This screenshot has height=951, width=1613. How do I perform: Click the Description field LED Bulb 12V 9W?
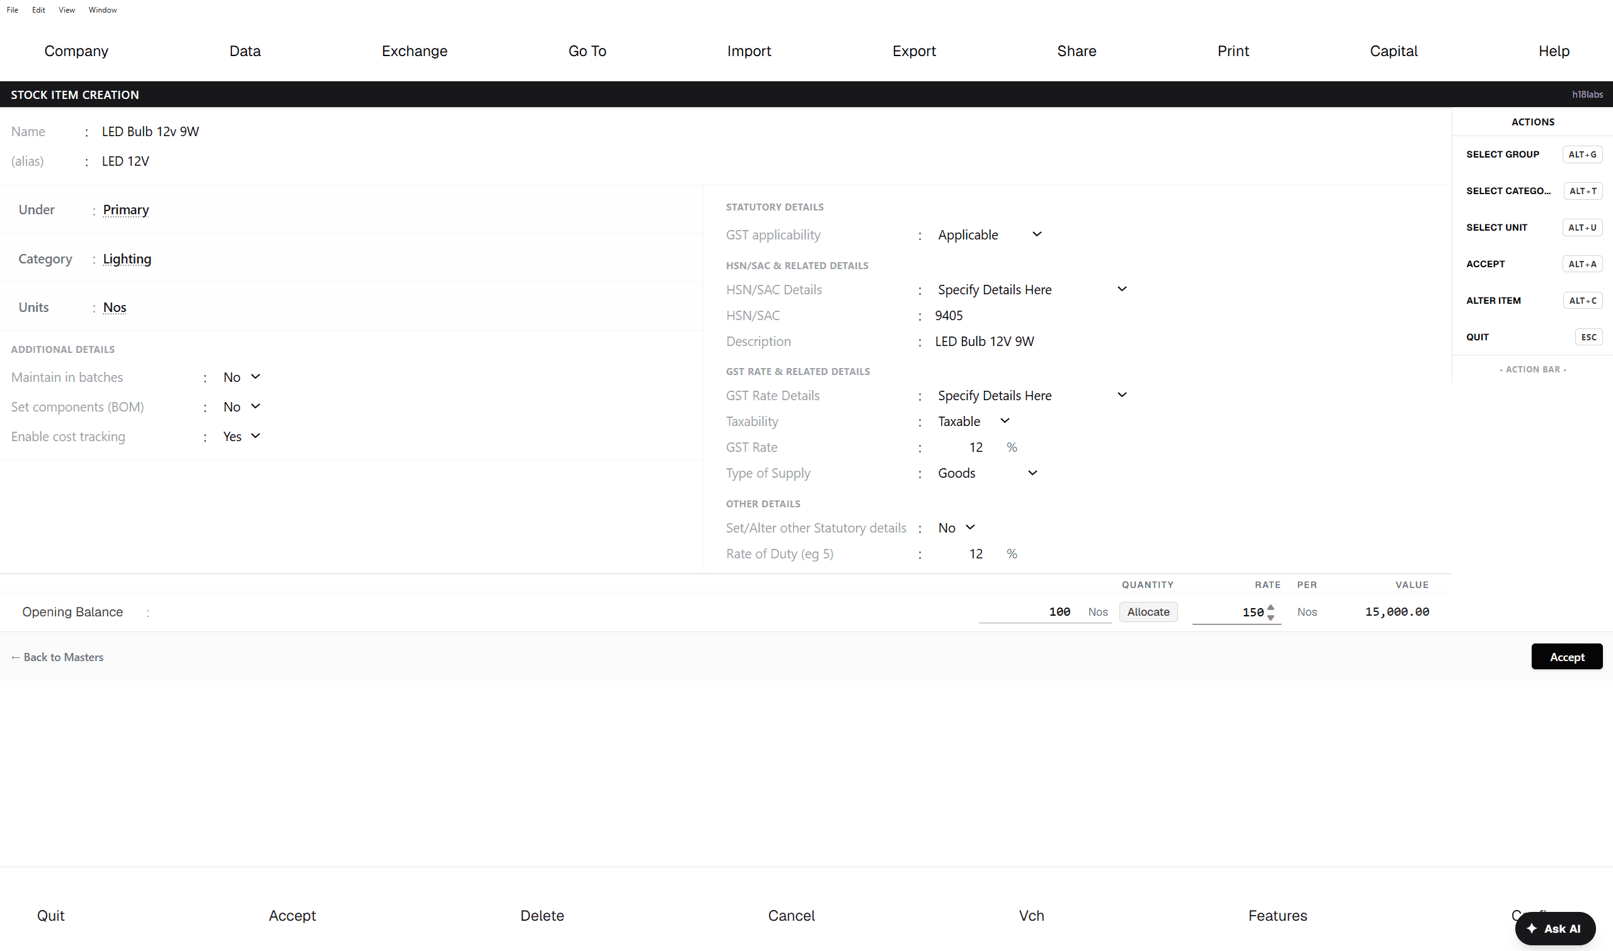tap(985, 342)
